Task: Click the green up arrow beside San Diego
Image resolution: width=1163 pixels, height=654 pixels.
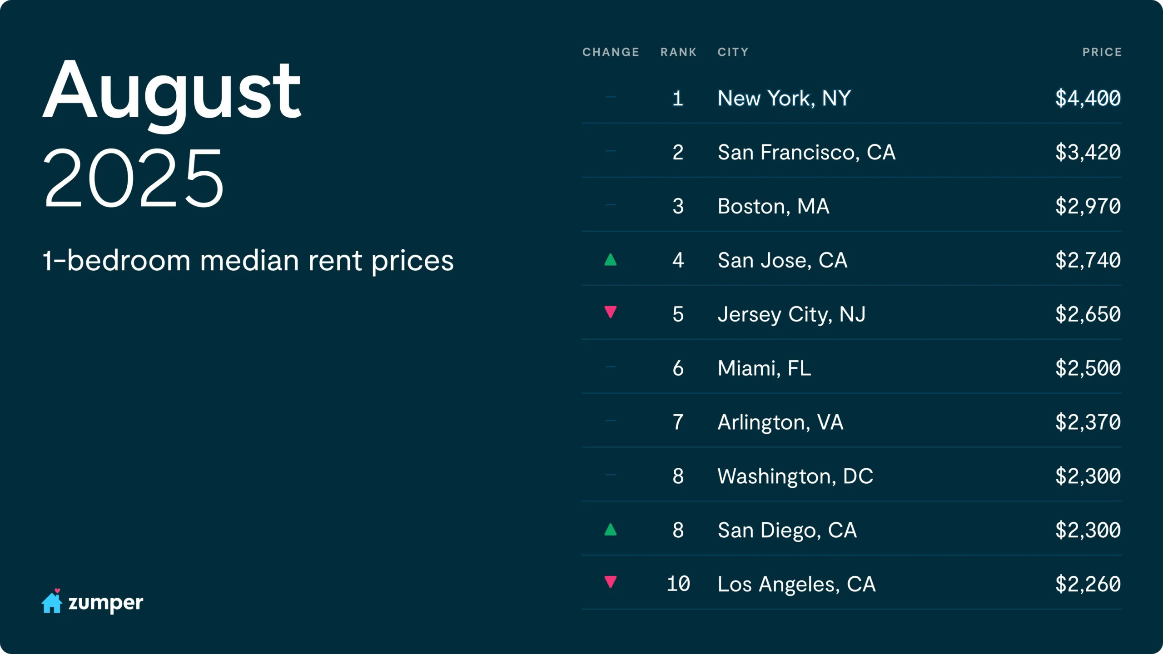Action: pyautogui.click(x=610, y=530)
